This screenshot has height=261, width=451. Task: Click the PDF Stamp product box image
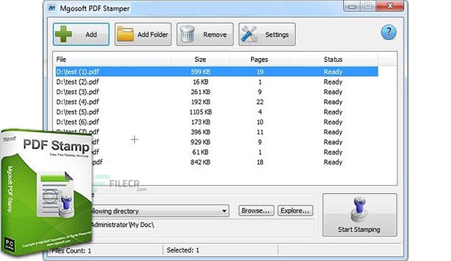tap(46, 193)
